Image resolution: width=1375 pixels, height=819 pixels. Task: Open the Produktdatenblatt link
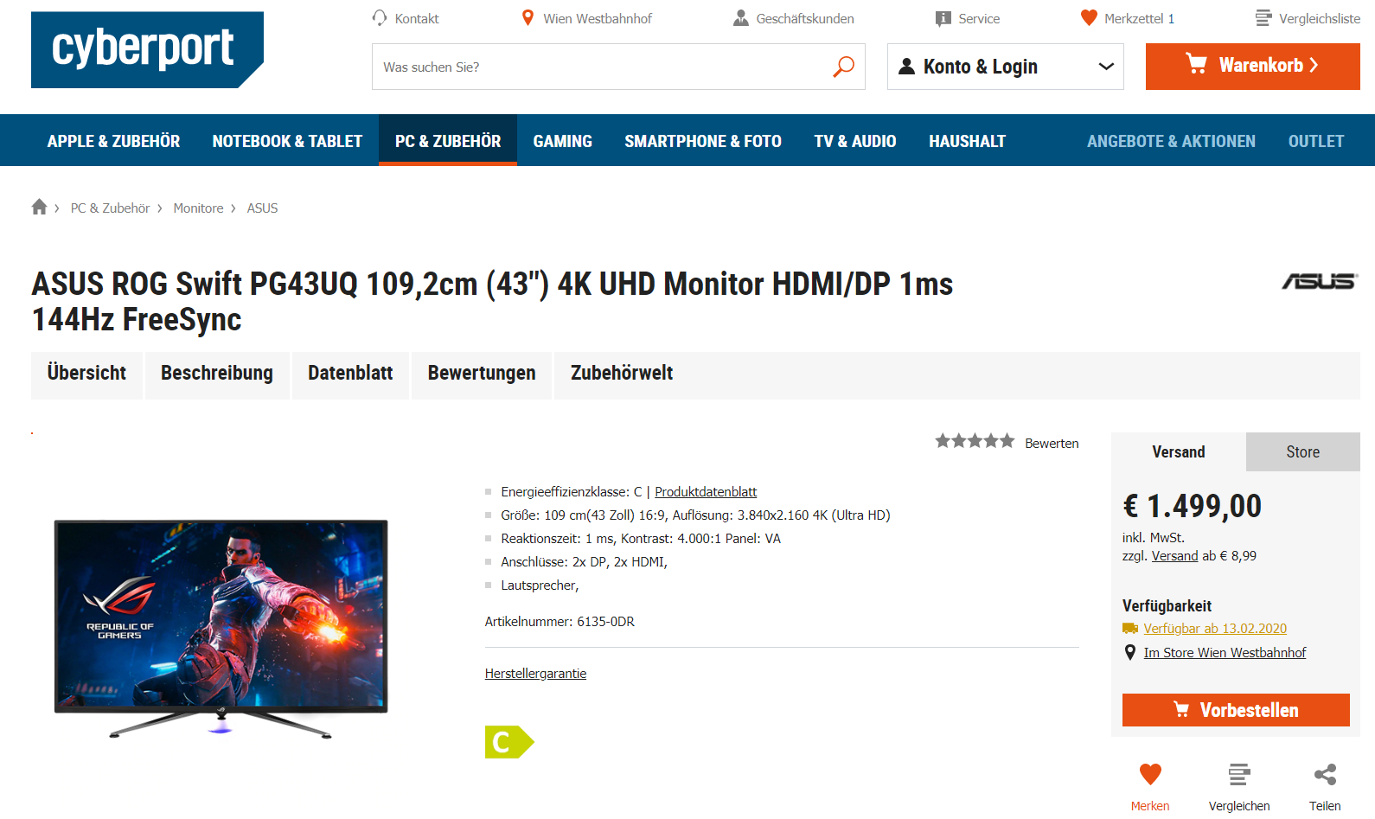point(706,491)
